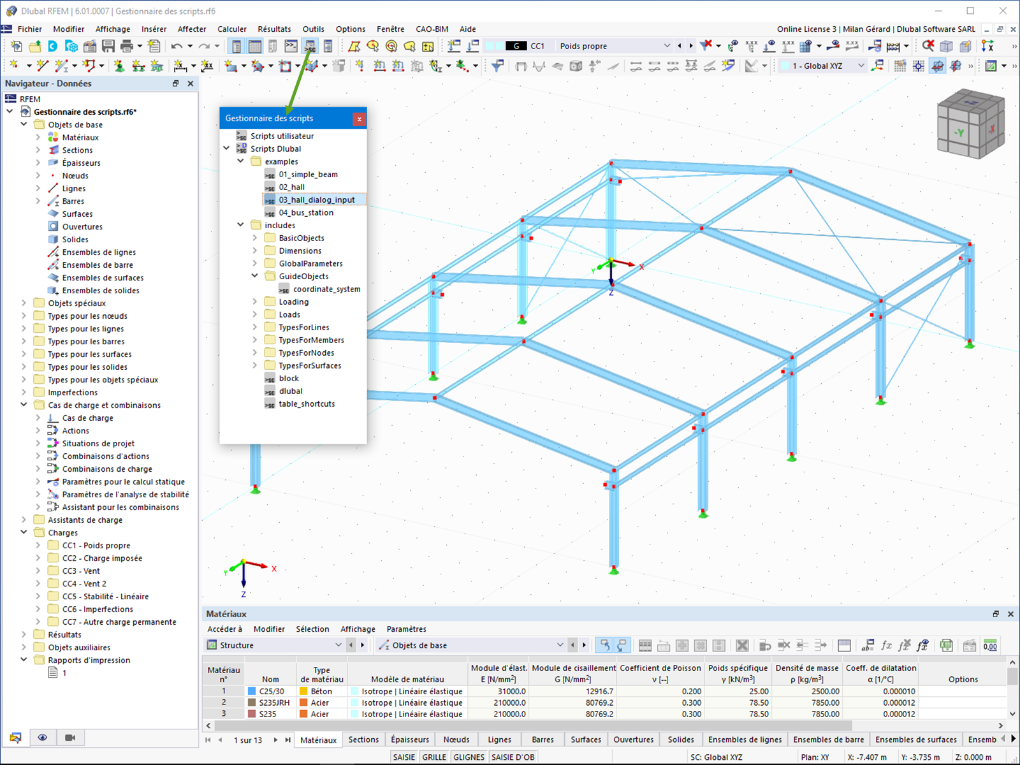Click the new model icon
This screenshot has height=765, width=1020.
[17, 46]
